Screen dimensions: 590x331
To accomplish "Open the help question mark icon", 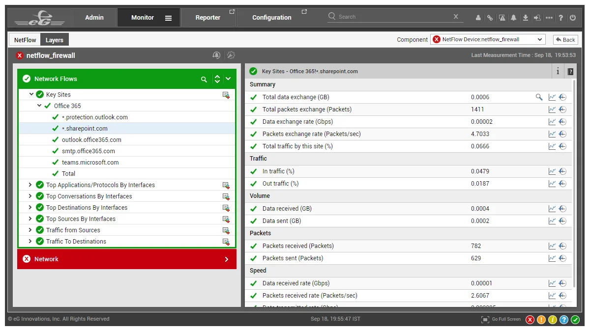I will (x=561, y=18).
